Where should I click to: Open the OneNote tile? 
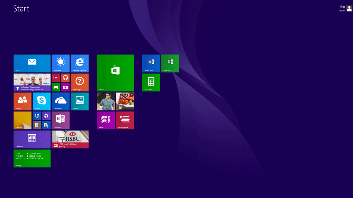(x=61, y=120)
